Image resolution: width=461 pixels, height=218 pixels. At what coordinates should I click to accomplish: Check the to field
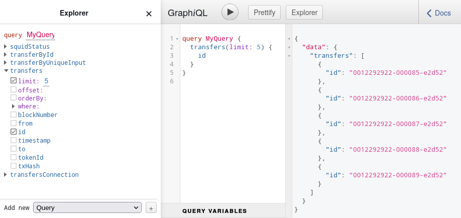(14, 149)
